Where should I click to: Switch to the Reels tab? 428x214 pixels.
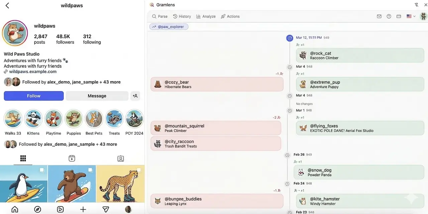pos(72,158)
